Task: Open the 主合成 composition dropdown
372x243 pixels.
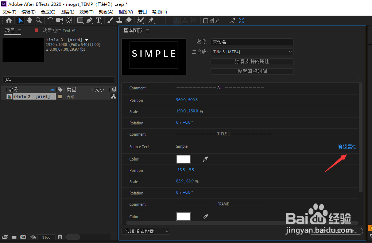Action: pyautogui.click(x=252, y=52)
